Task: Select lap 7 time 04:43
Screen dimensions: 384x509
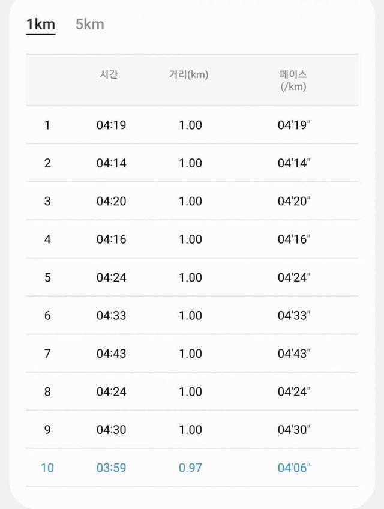Action: tap(111, 354)
